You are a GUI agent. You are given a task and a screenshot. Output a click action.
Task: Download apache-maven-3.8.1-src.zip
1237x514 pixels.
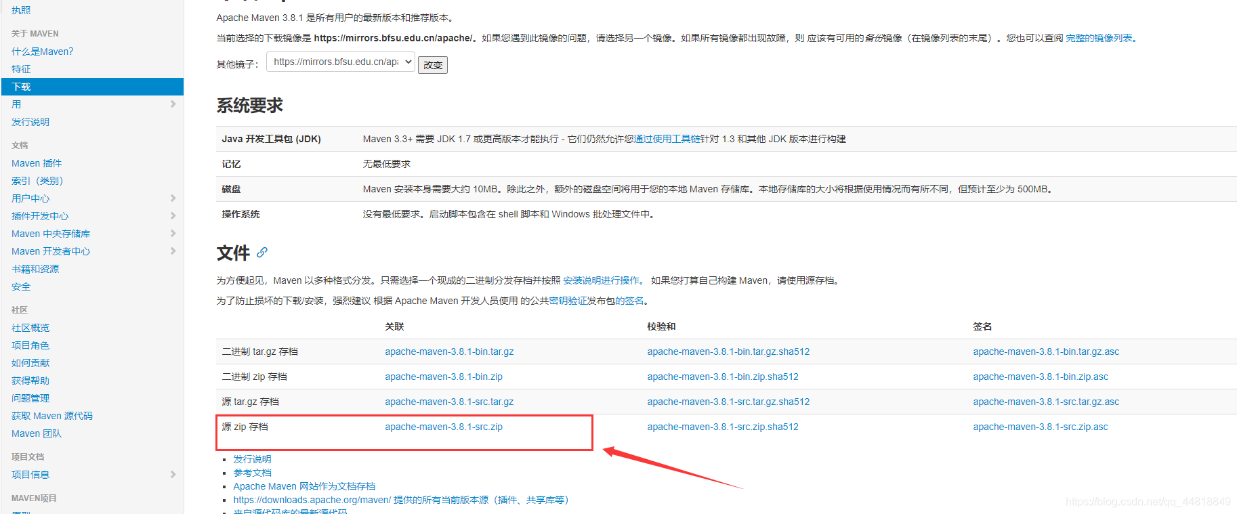444,427
